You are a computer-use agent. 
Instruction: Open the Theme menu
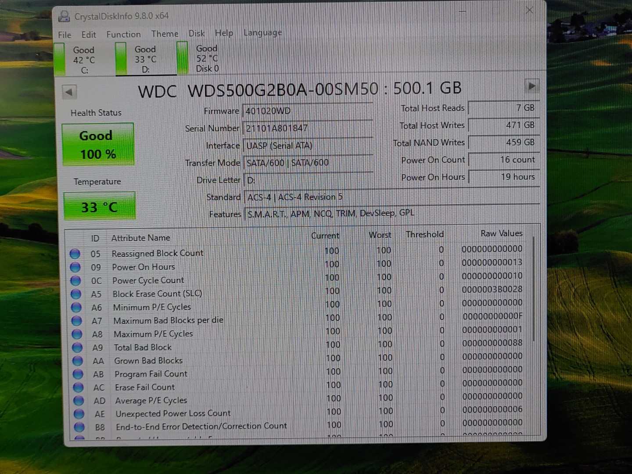[165, 34]
